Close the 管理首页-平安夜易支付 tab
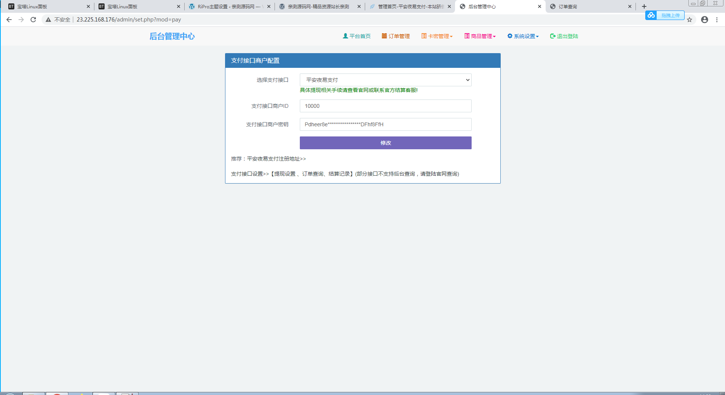 [x=449, y=6]
